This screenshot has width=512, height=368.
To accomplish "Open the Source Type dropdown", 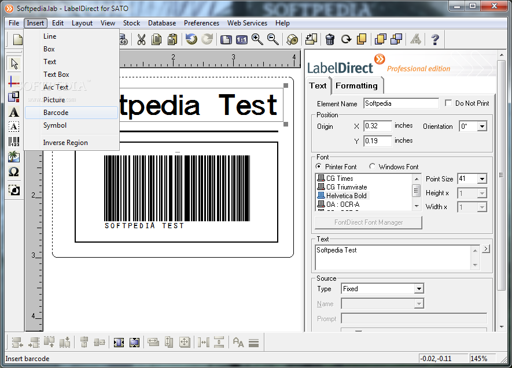I will [419, 288].
